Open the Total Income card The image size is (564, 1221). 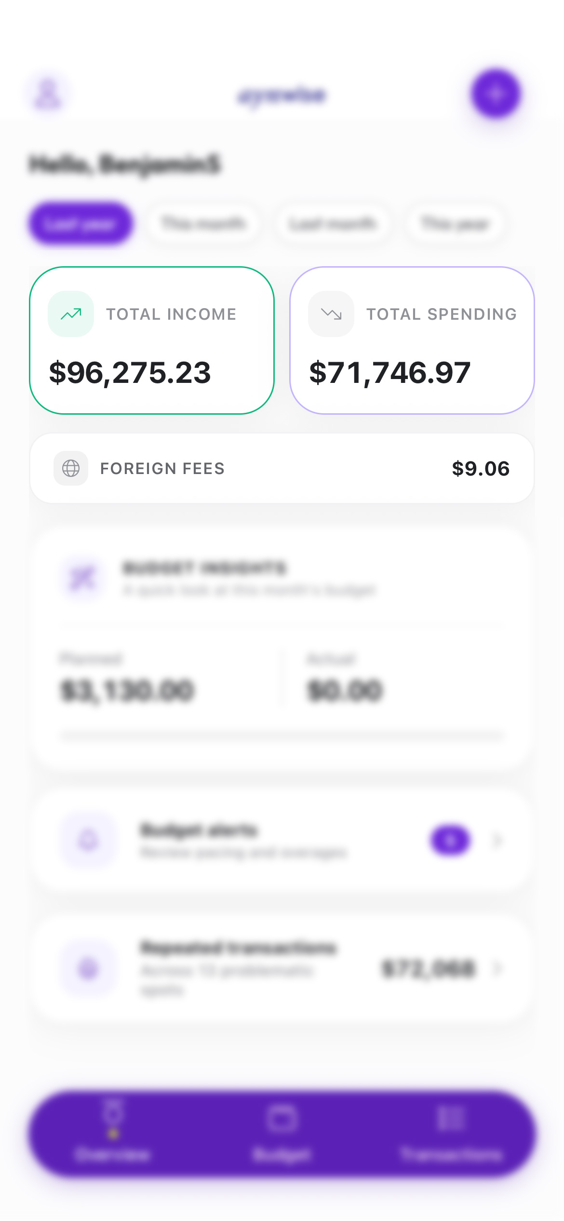click(152, 340)
